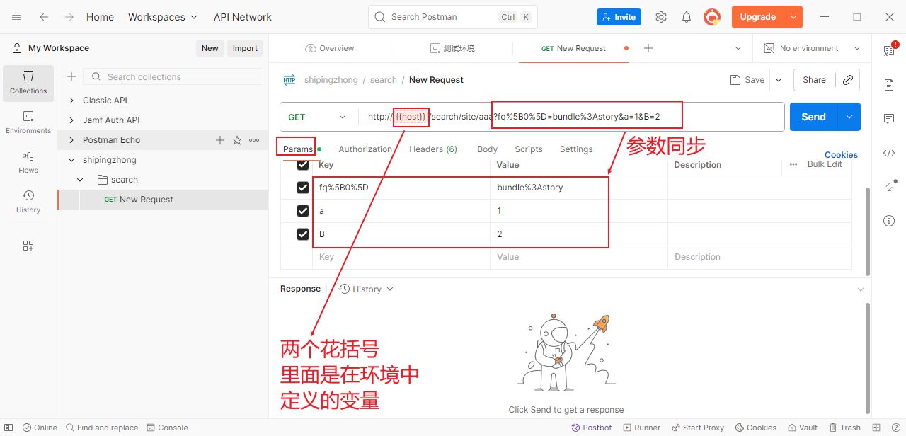Uncheck the fq%5B0%5D parameter checkbox

(303, 188)
